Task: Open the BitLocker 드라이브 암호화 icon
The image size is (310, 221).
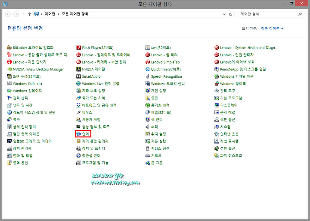Action: click(x=9, y=47)
